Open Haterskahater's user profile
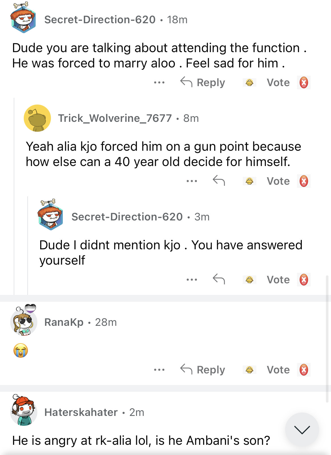The height and width of the screenshot is (455, 331). click(x=81, y=412)
